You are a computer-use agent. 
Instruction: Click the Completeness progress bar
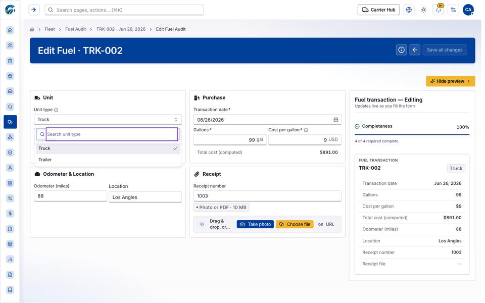click(x=412, y=135)
